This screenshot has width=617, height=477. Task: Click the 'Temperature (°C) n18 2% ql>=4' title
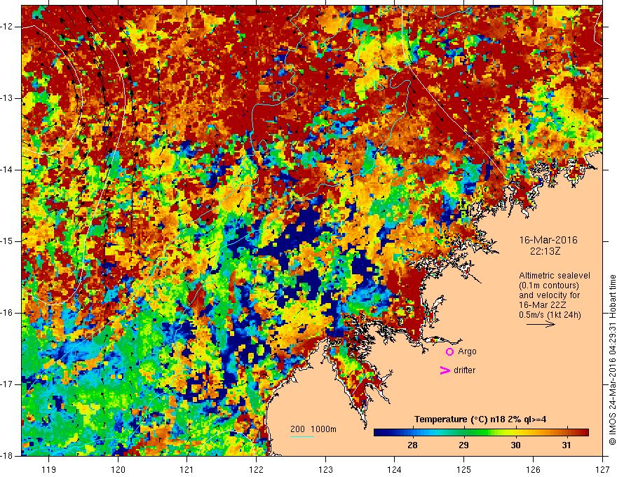click(480, 419)
